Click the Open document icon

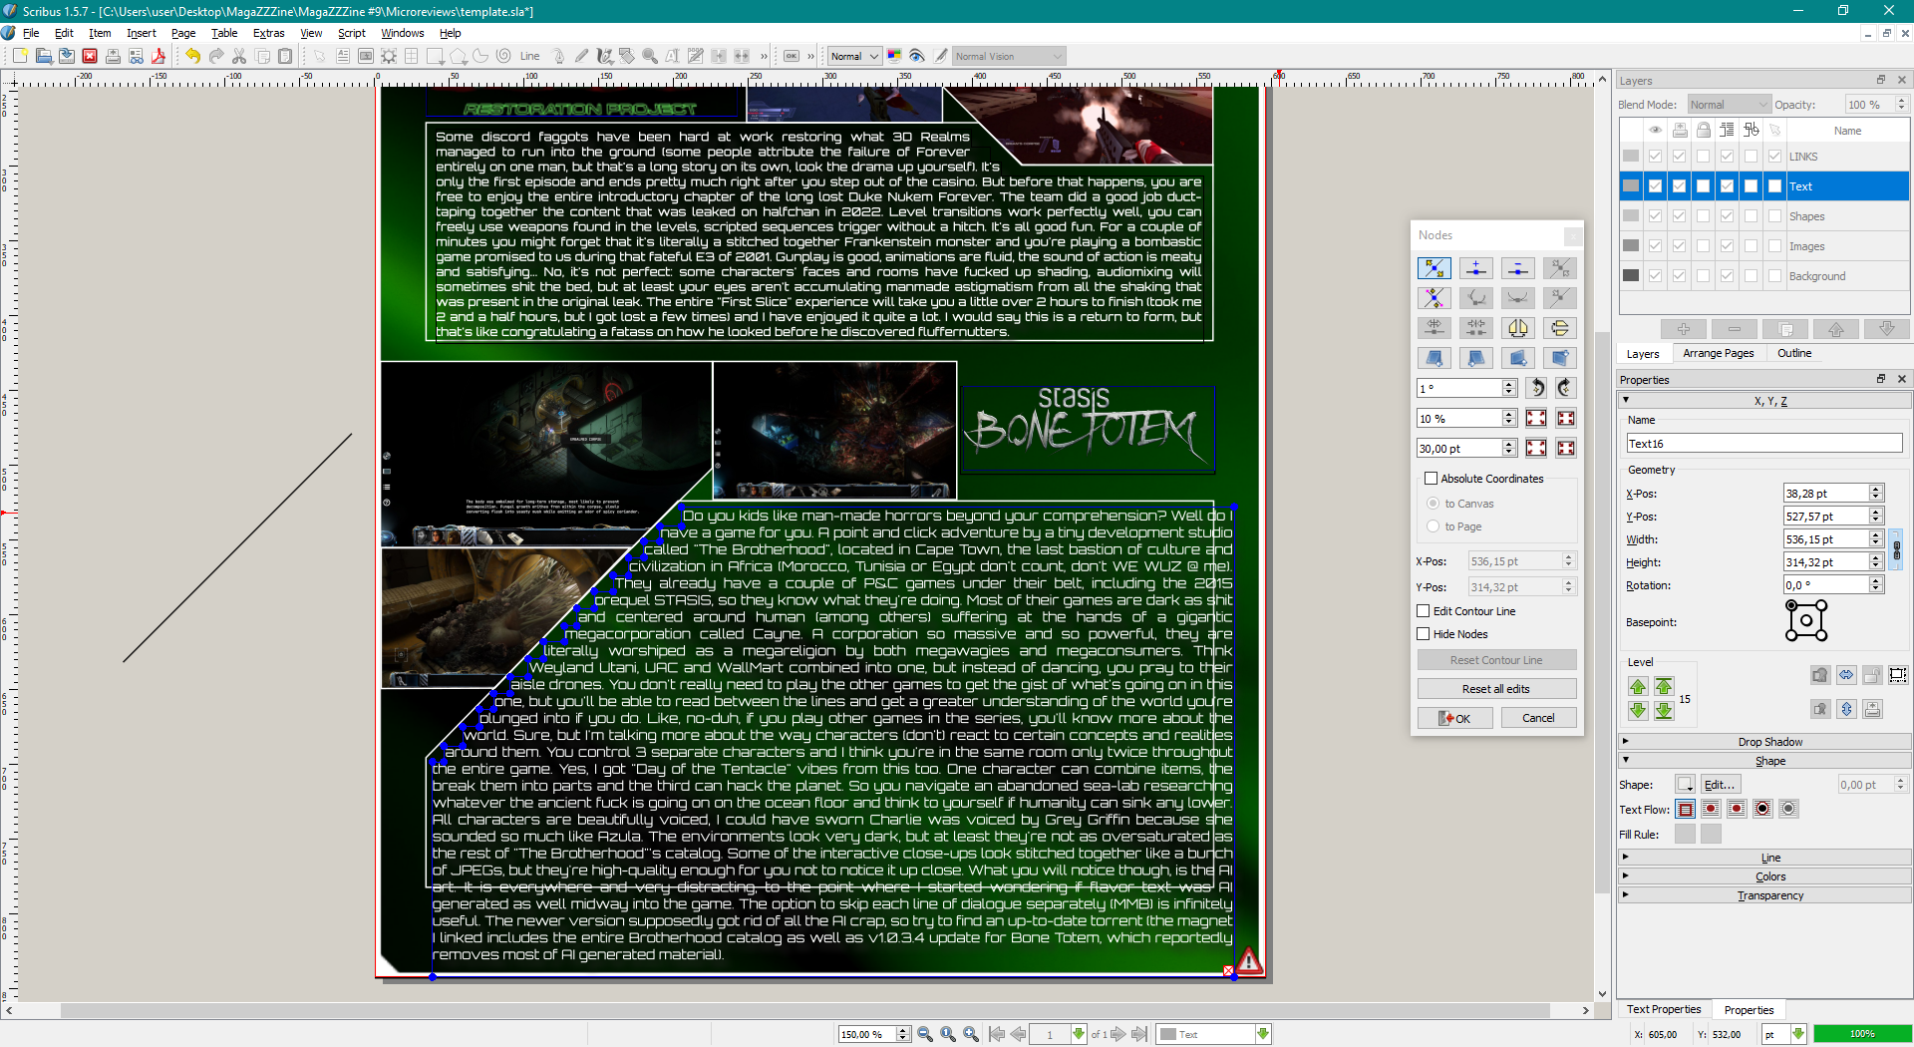point(43,56)
